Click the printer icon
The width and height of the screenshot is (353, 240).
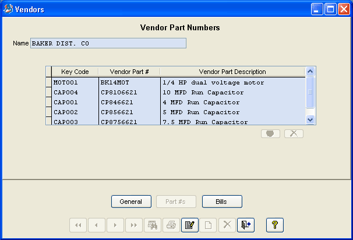(171, 225)
